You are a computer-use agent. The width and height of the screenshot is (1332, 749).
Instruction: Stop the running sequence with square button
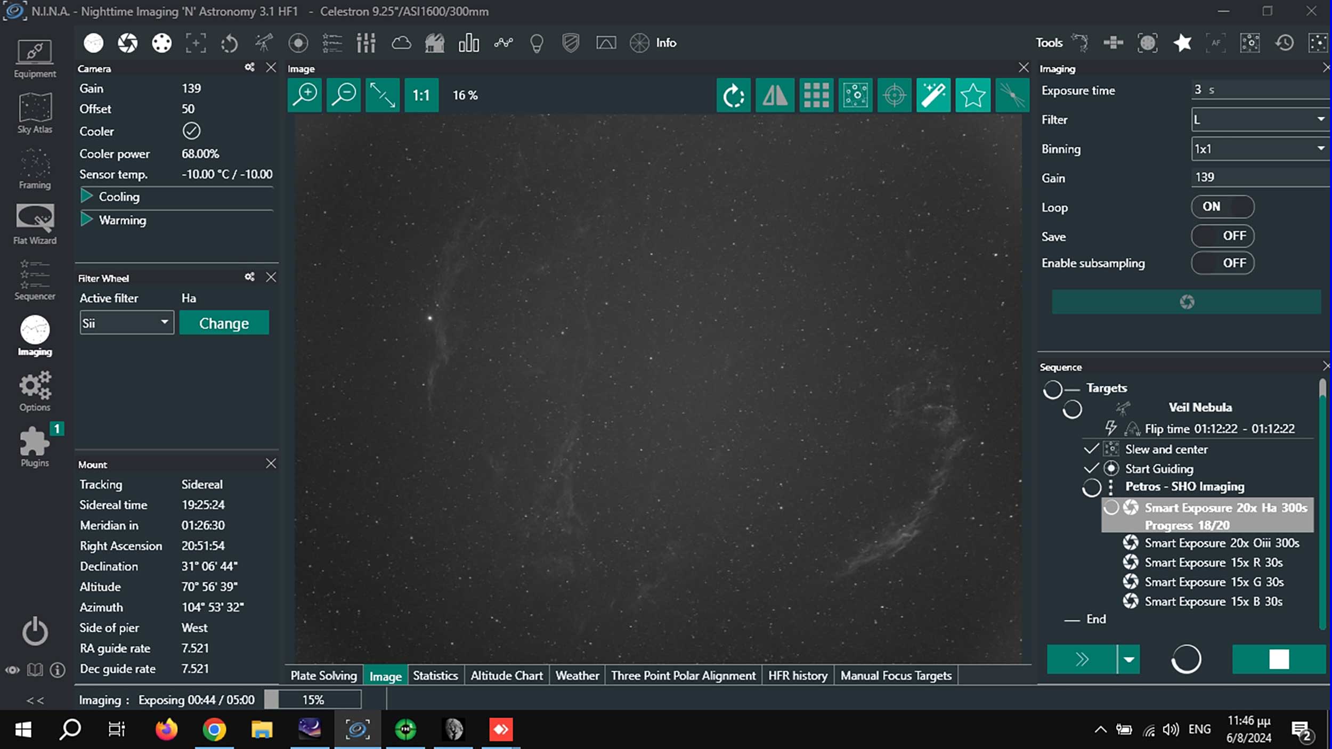pyautogui.click(x=1278, y=660)
